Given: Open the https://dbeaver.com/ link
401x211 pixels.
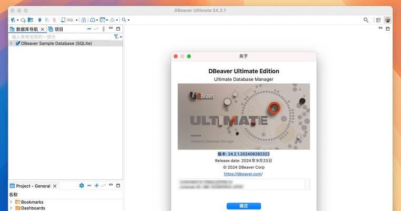Looking at the screenshot, I should 243,174.
